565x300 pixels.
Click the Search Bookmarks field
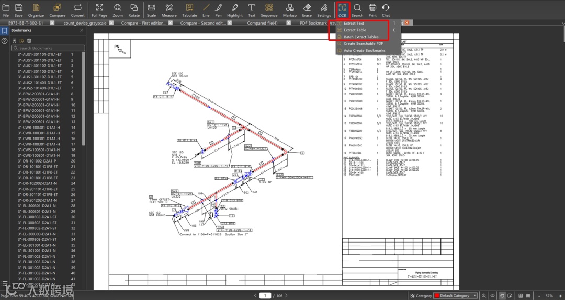click(x=48, y=48)
